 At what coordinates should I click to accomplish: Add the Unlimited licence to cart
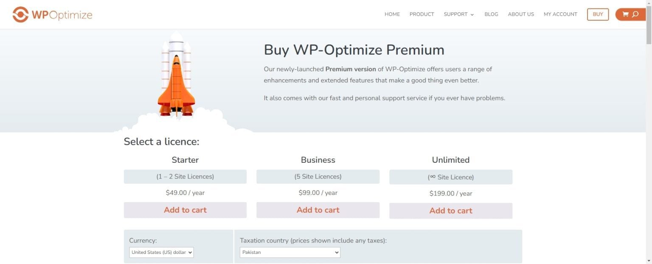click(x=450, y=210)
